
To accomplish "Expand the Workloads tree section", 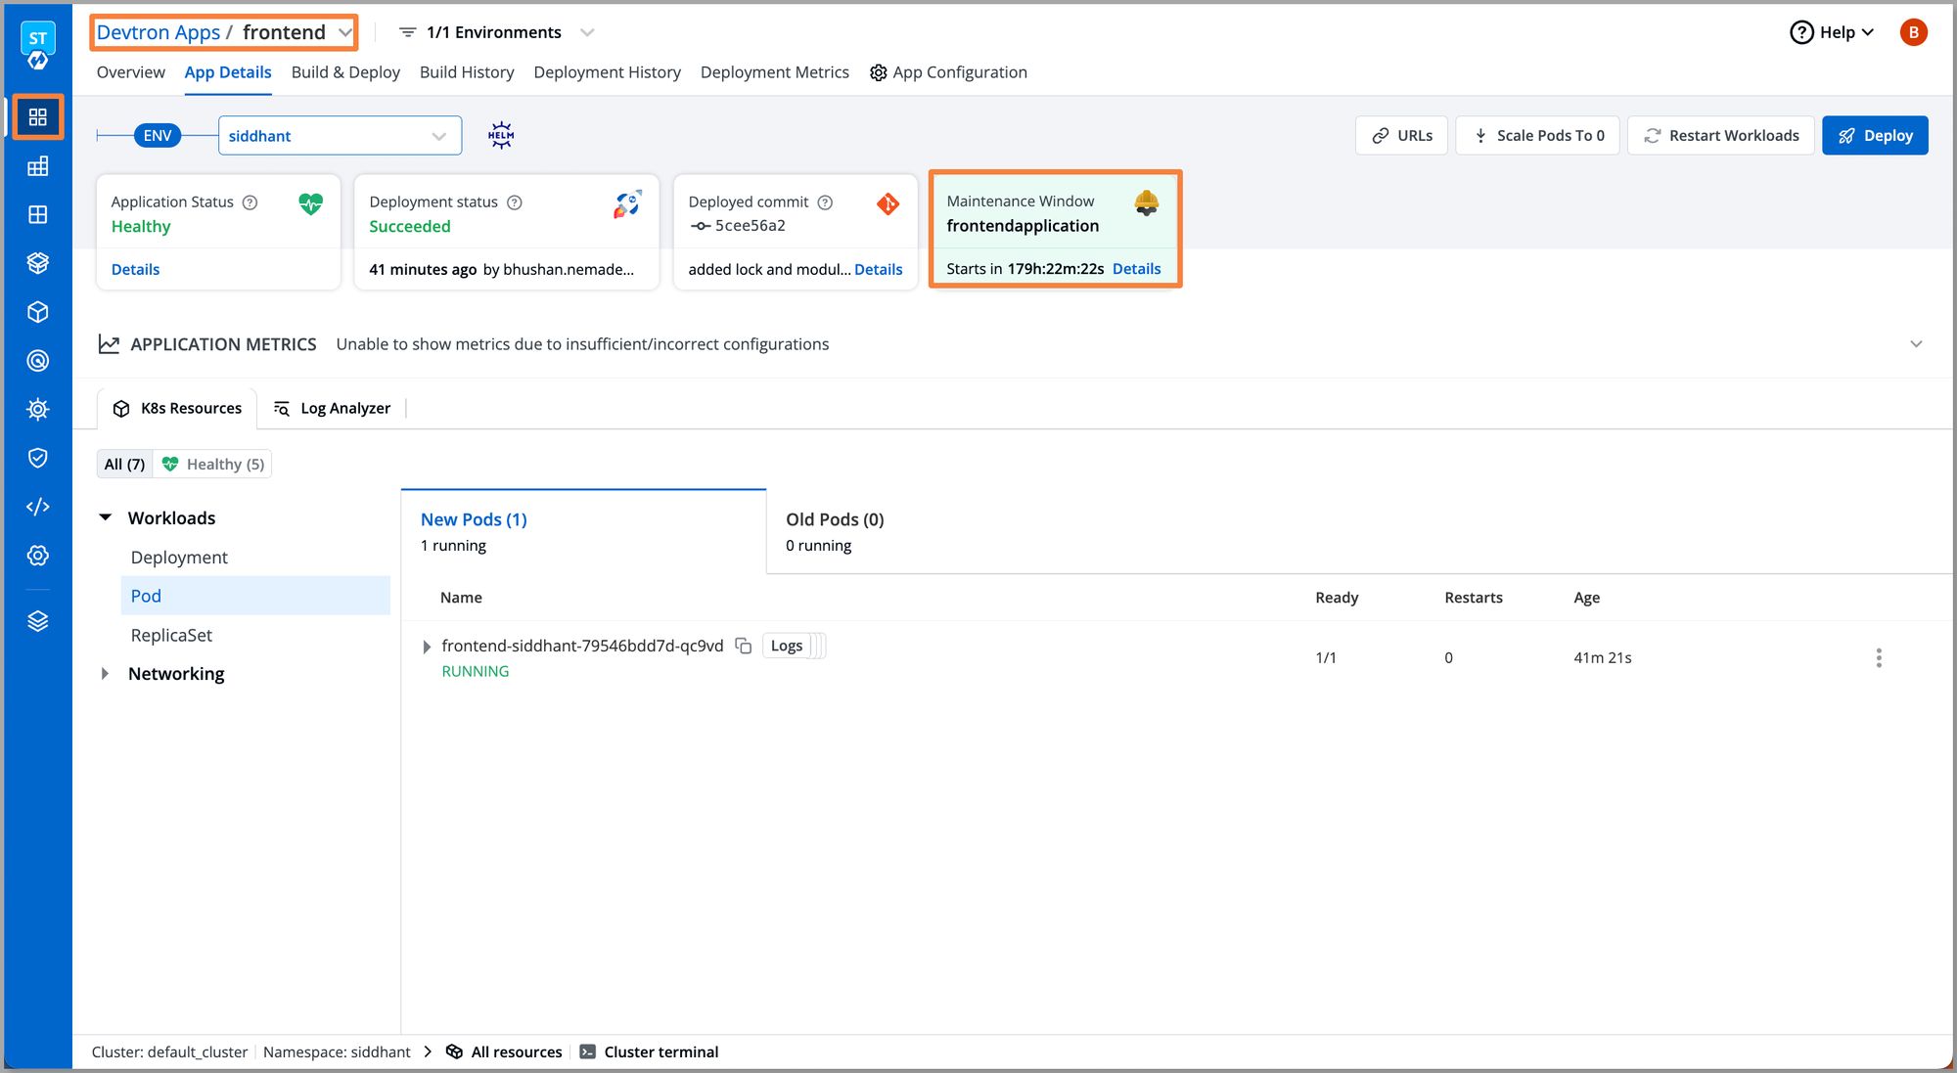I will (106, 516).
